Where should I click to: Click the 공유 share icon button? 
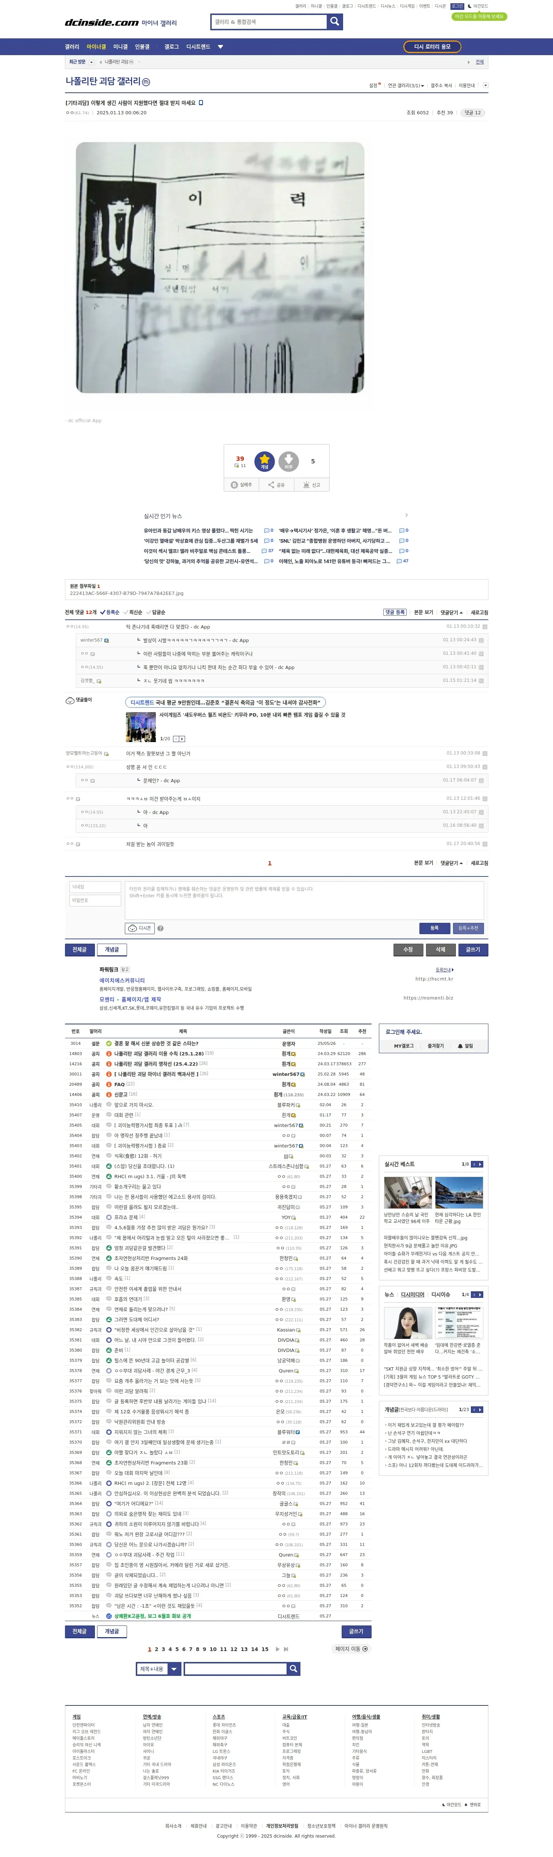pyautogui.click(x=276, y=485)
